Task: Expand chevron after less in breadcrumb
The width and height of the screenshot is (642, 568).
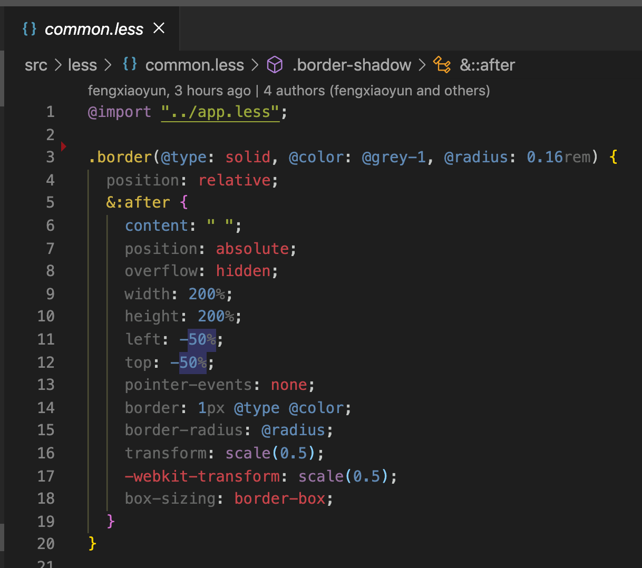Action: point(108,65)
